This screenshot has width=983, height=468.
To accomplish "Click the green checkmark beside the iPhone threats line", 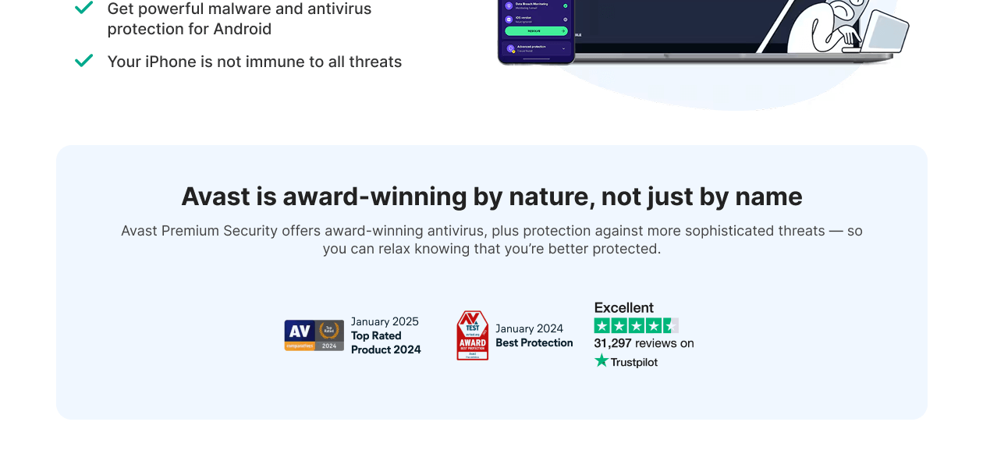I will tap(83, 61).
